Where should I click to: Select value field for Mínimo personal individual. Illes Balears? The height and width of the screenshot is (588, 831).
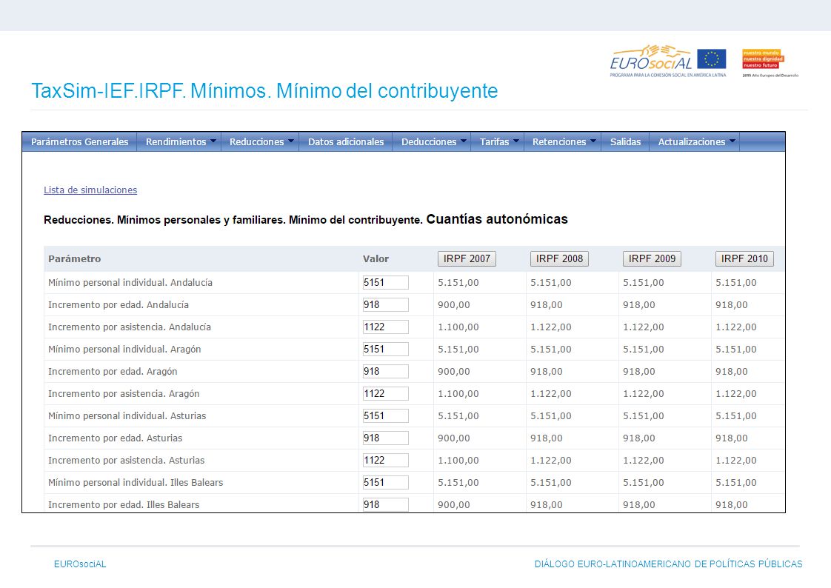(385, 483)
